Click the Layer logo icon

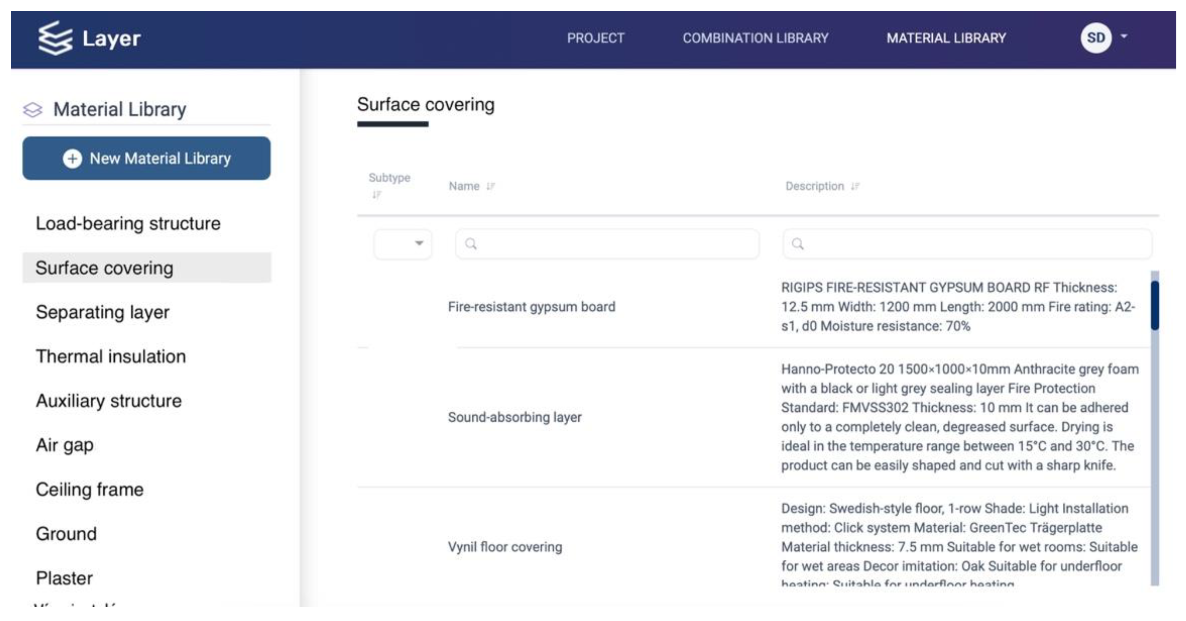coord(55,38)
